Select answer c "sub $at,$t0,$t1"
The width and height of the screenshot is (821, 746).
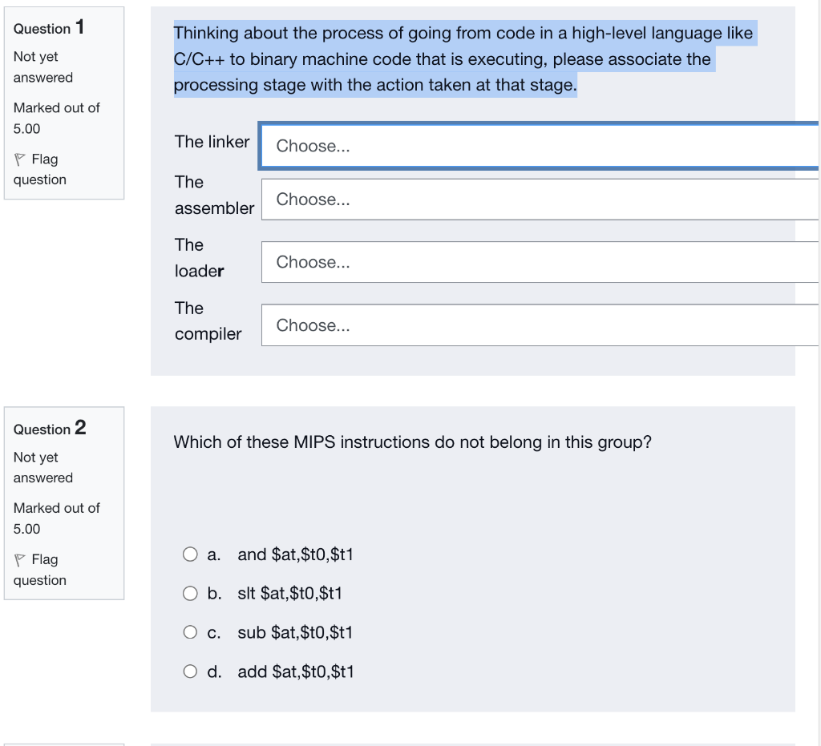coord(190,631)
